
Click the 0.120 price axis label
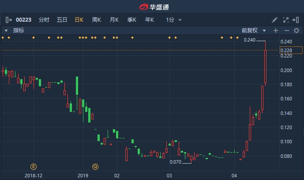(286, 127)
